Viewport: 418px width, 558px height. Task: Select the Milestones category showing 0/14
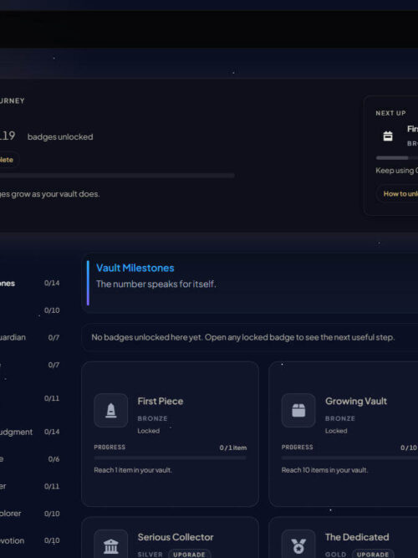[x=29, y=284]
